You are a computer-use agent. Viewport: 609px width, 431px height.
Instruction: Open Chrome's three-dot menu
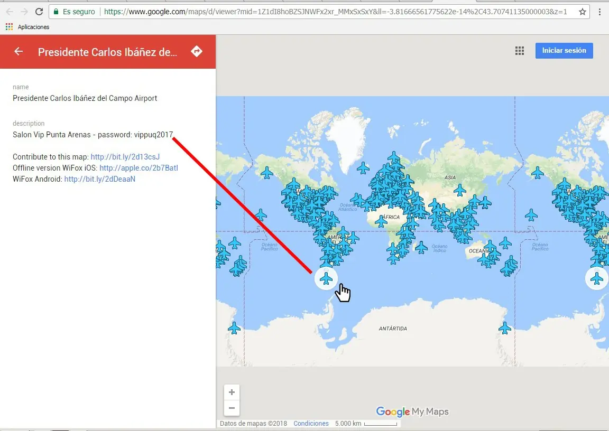point(600,12)
